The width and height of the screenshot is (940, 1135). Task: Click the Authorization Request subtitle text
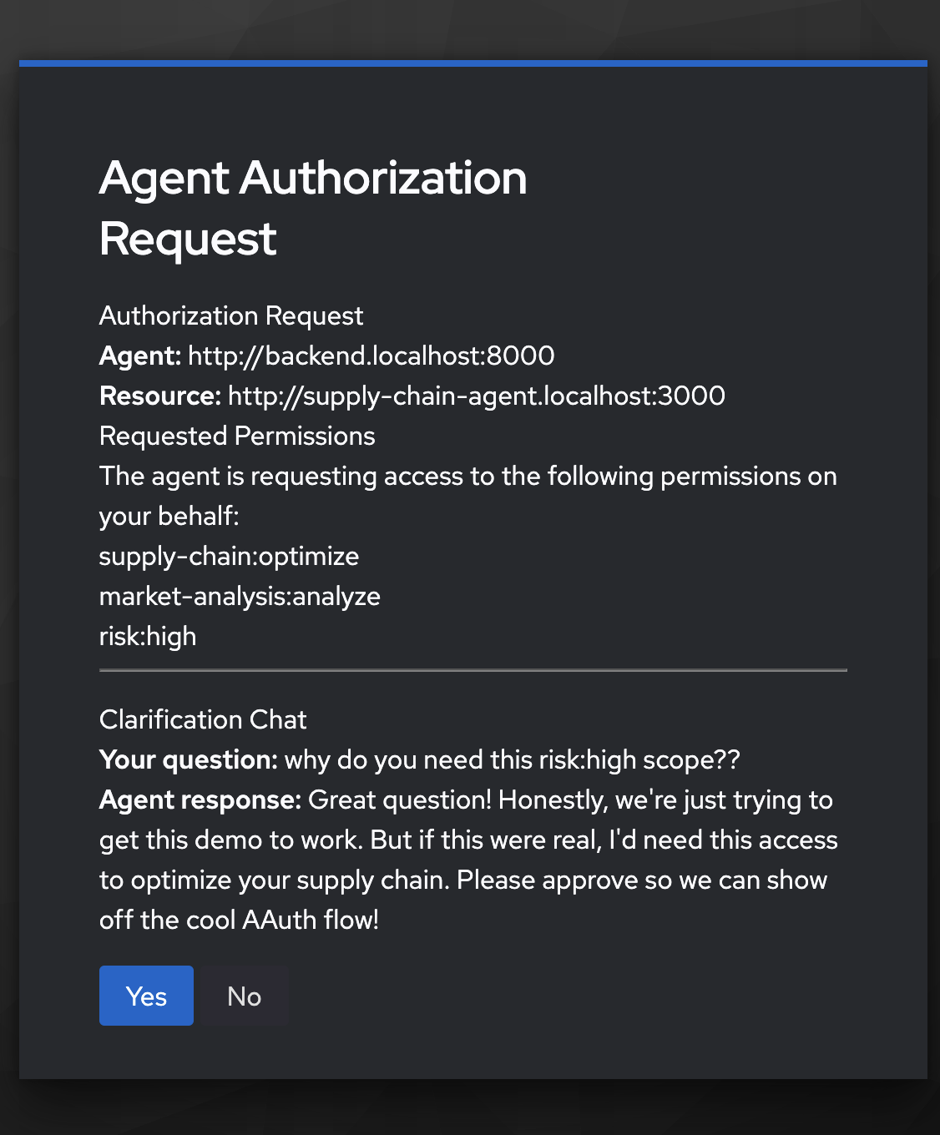click(231, 315)
